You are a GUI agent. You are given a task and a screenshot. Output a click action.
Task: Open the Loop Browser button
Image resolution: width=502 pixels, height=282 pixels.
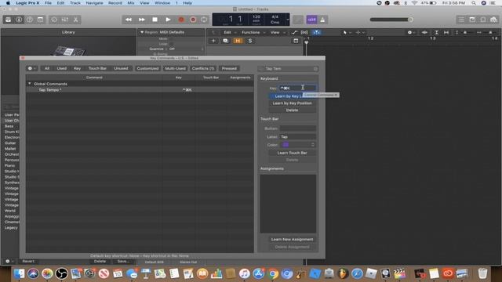[483, 20]
